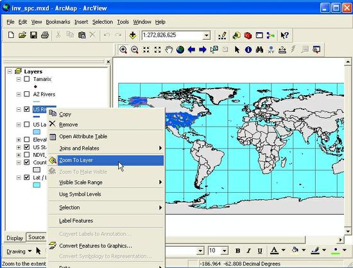Image resolution: width=353 pixels, height=268 pixels.
Task: Click Fixed Zoom In arrows icon
Action: coord(146,49)
